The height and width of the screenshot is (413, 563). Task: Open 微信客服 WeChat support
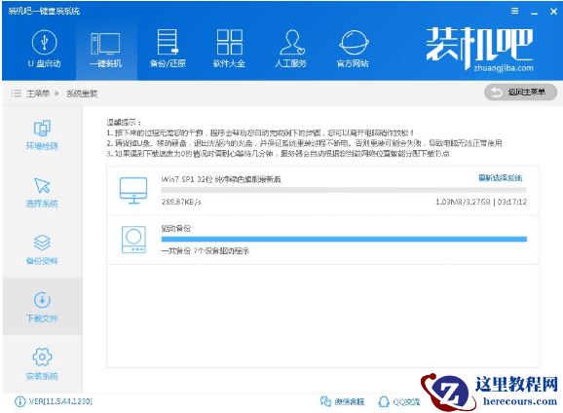click(342, 401)
